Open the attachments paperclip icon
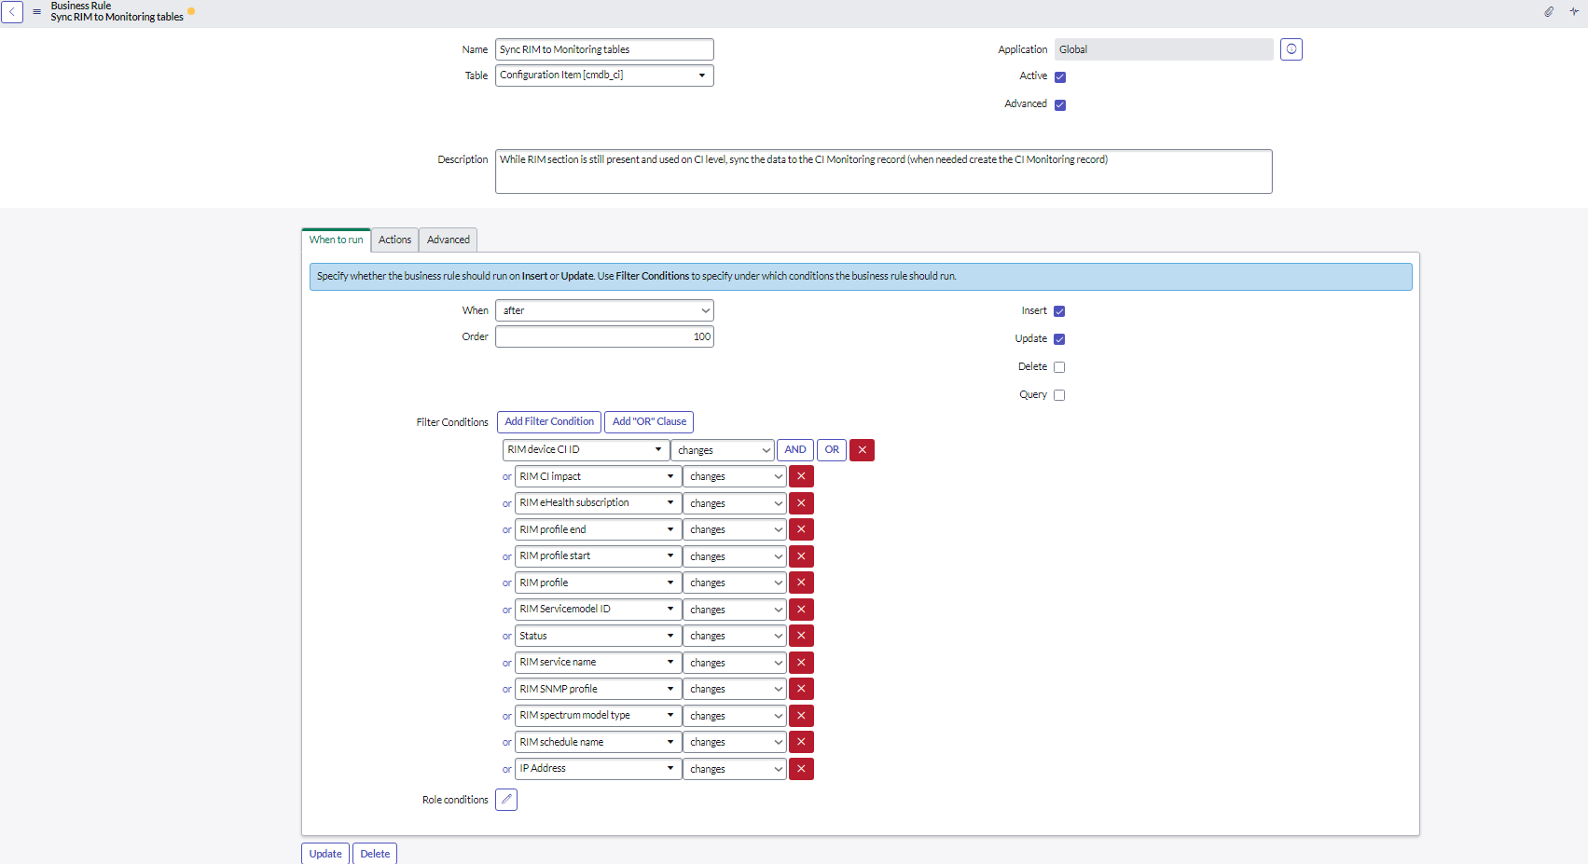This screenshot has width=1588, height=864. 1549,12
